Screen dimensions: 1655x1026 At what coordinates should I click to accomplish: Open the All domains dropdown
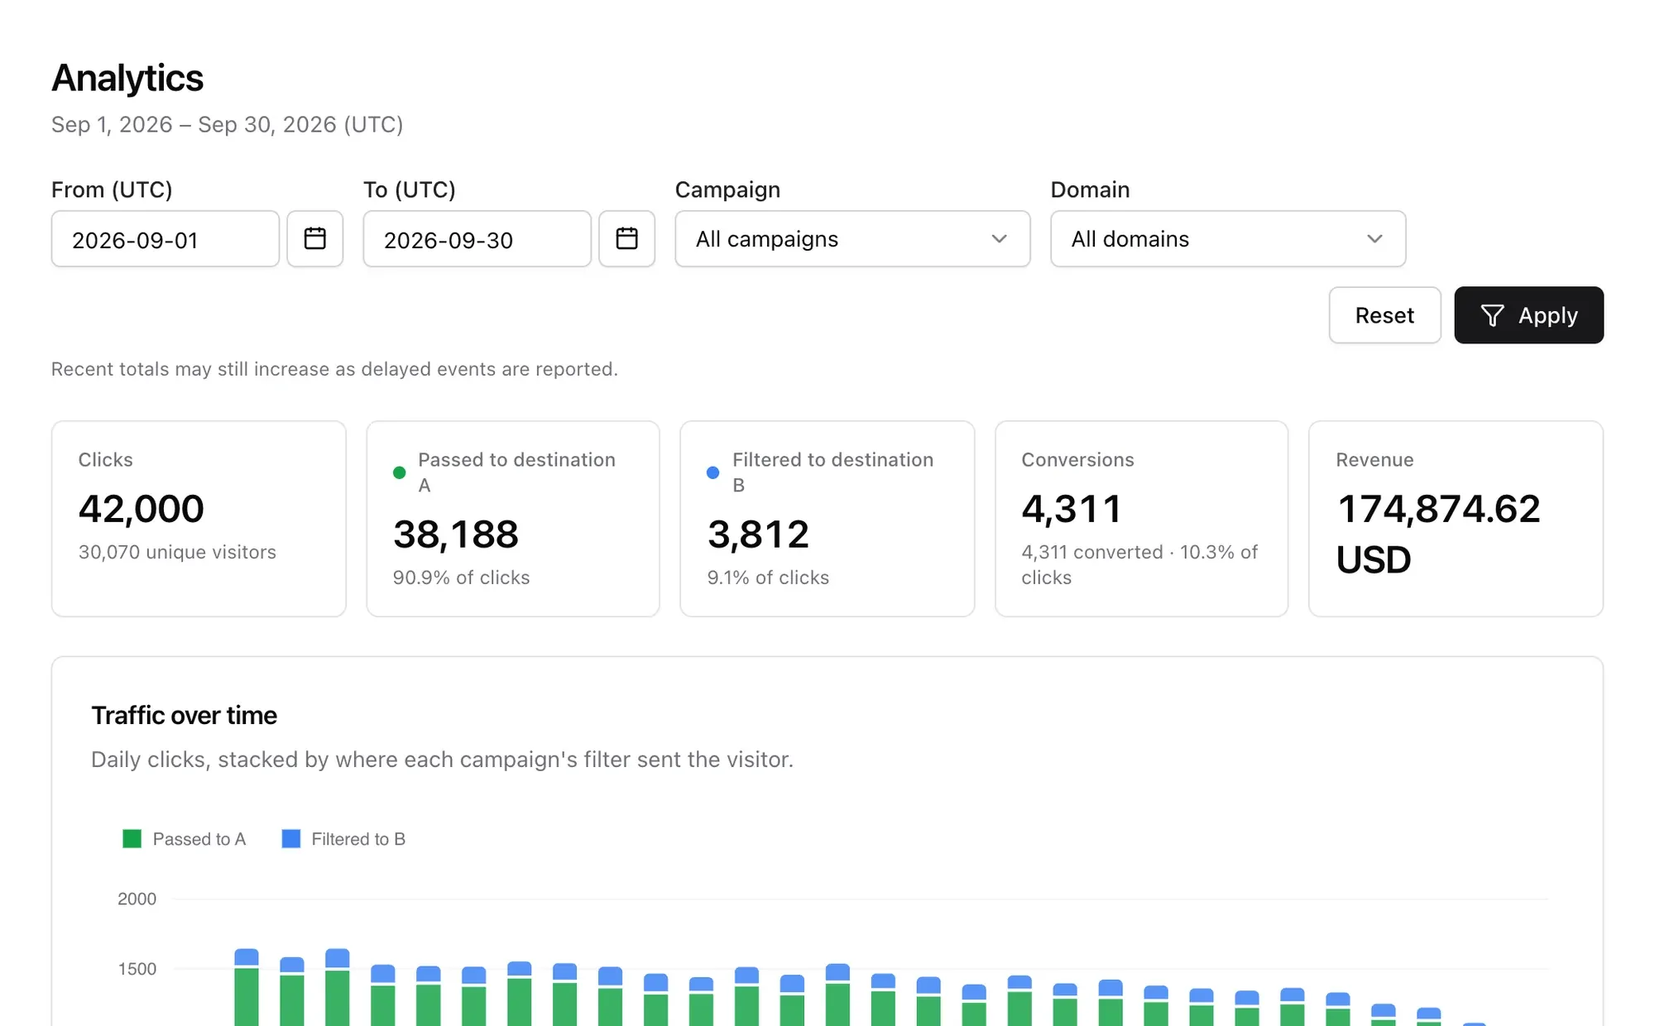[x=1228, y=238]
